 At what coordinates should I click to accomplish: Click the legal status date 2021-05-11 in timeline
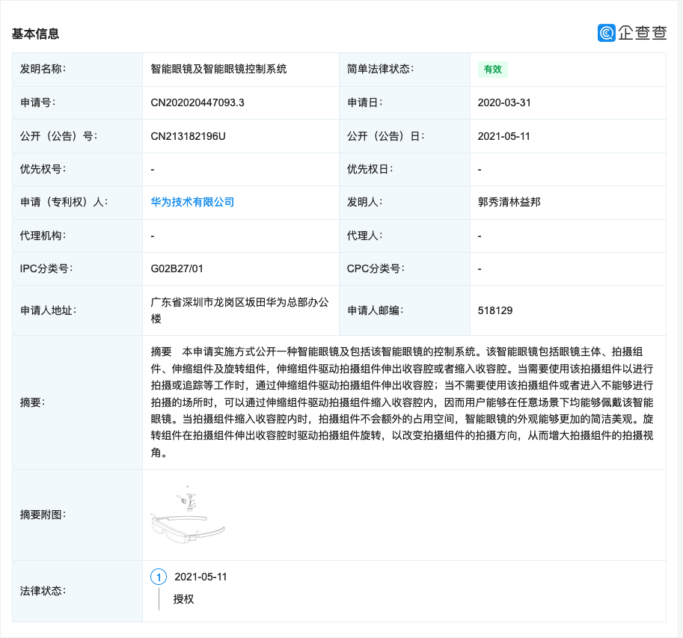point(200,577)
